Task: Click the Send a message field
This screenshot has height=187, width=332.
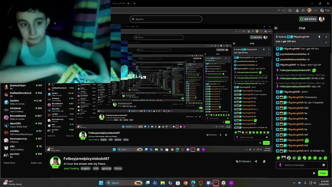Action: 302,165
